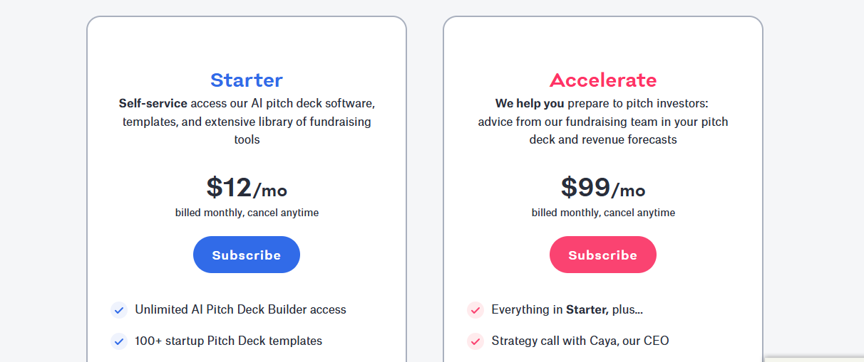Click the blue Subscribe button for Starter

pyautogui.click(x=247, y=255)
